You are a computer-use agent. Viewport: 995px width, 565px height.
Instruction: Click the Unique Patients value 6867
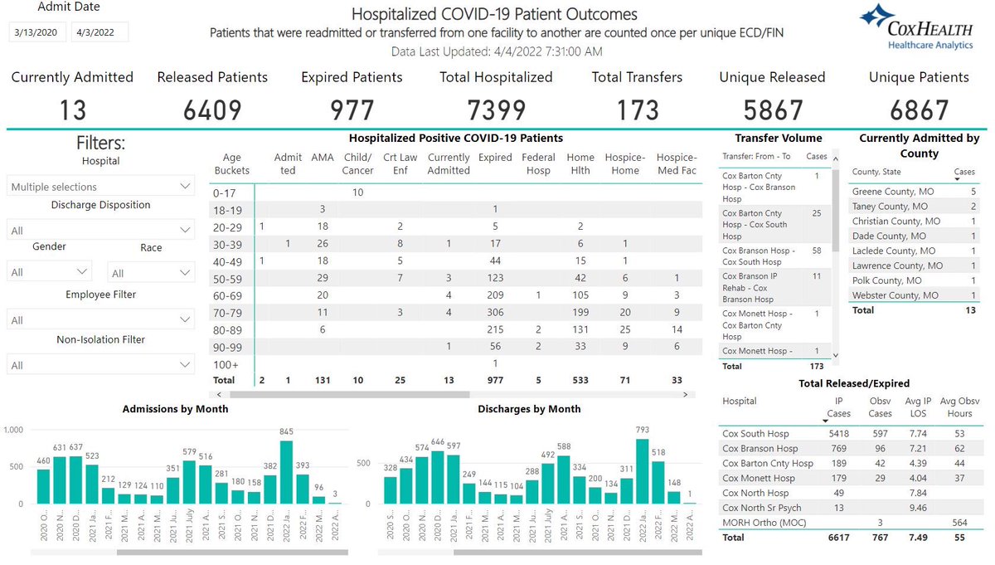919,110
